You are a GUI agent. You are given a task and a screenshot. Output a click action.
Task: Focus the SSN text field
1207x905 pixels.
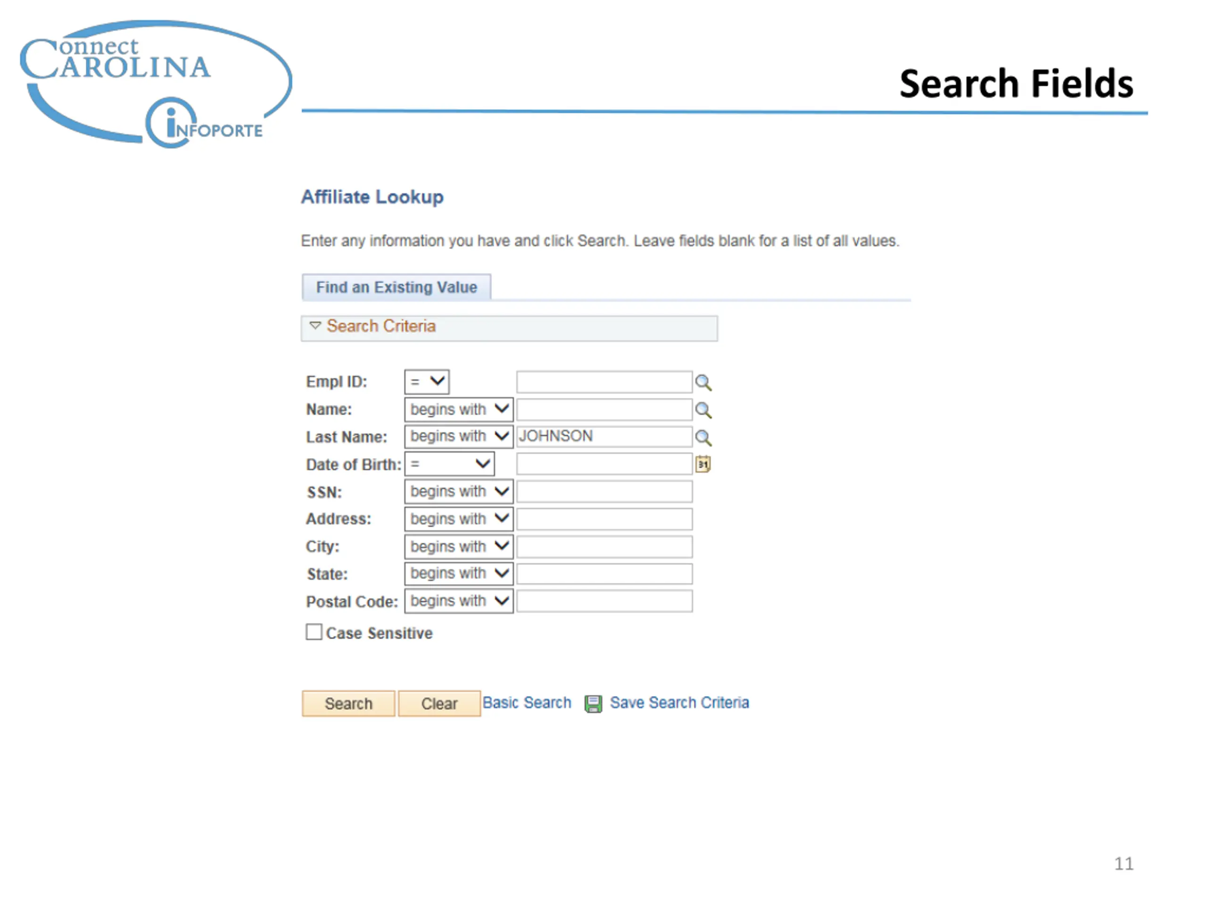tap(604, 492)
